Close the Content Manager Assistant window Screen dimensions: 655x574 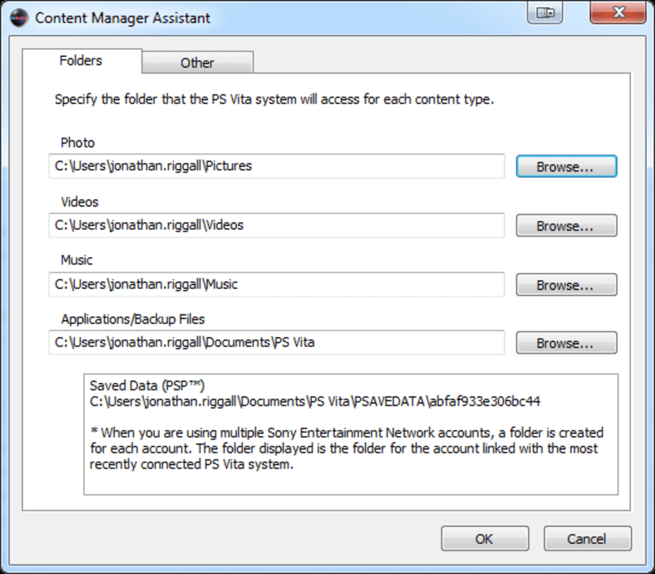pyautogui.click(x=618, y=13)
